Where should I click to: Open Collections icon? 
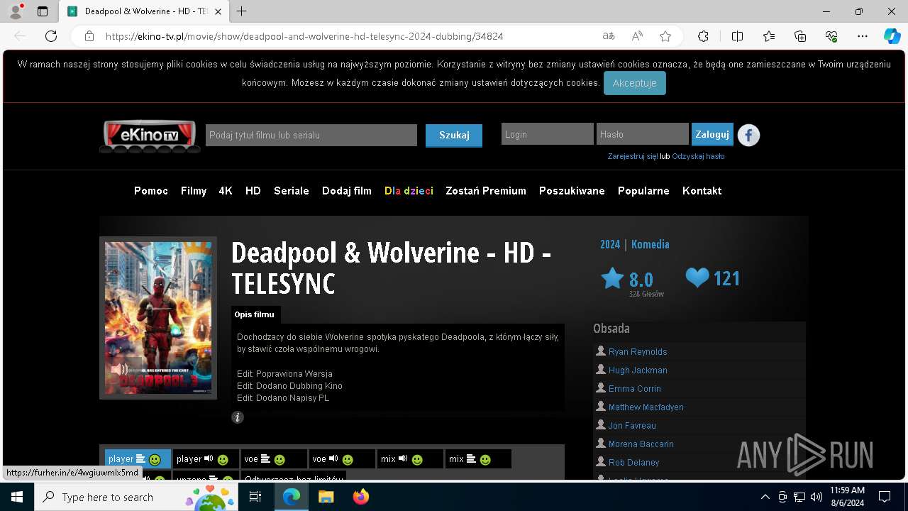800,36
